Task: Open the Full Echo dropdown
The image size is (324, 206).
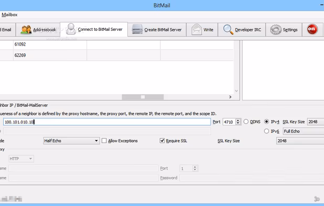Action: click(x=303, y=131)
